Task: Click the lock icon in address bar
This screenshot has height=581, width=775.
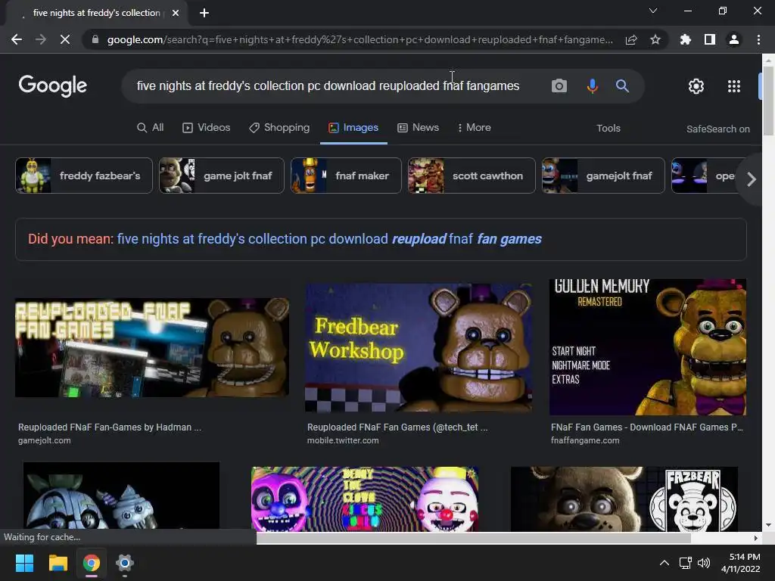Action: 95,39
